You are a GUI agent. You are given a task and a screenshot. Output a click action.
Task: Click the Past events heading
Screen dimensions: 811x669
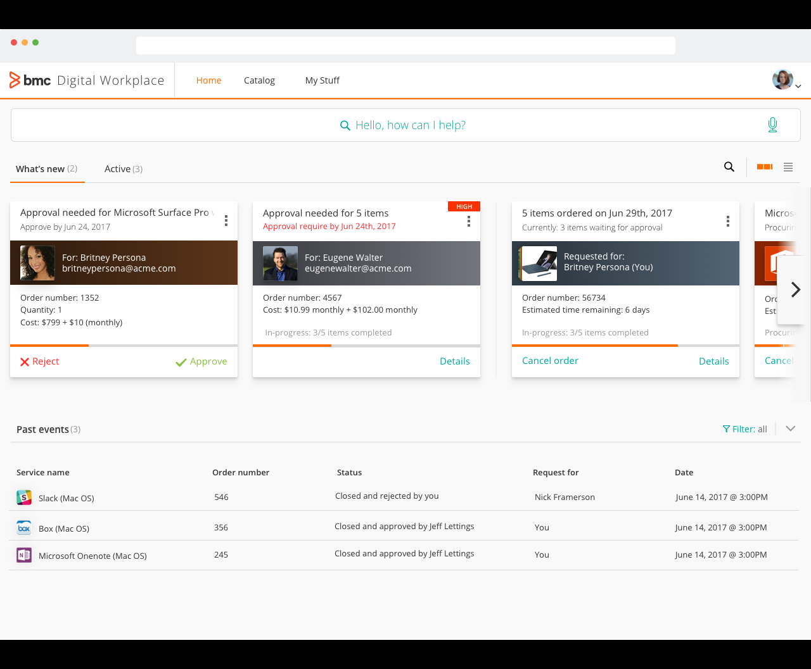(42, 429)
